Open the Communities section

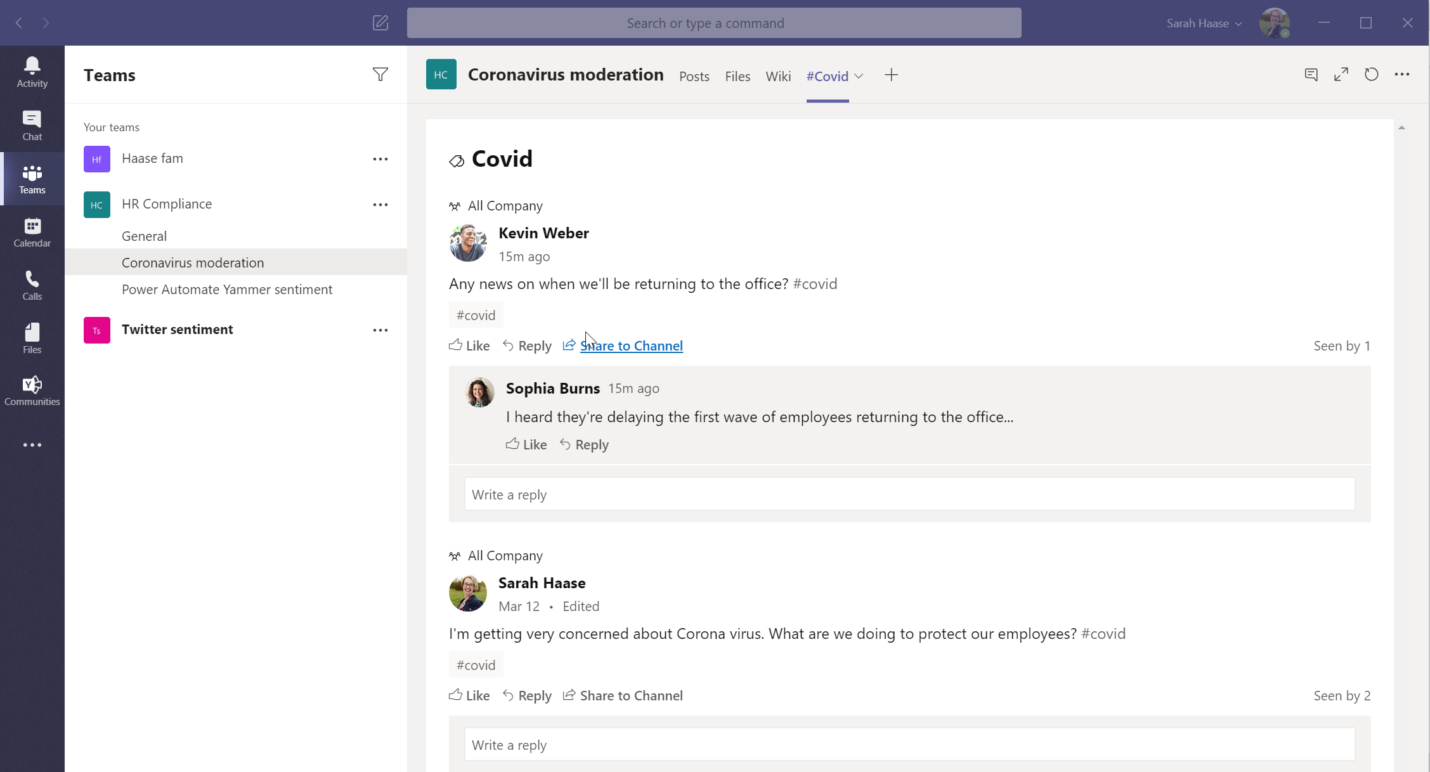[x=32, y=389]
